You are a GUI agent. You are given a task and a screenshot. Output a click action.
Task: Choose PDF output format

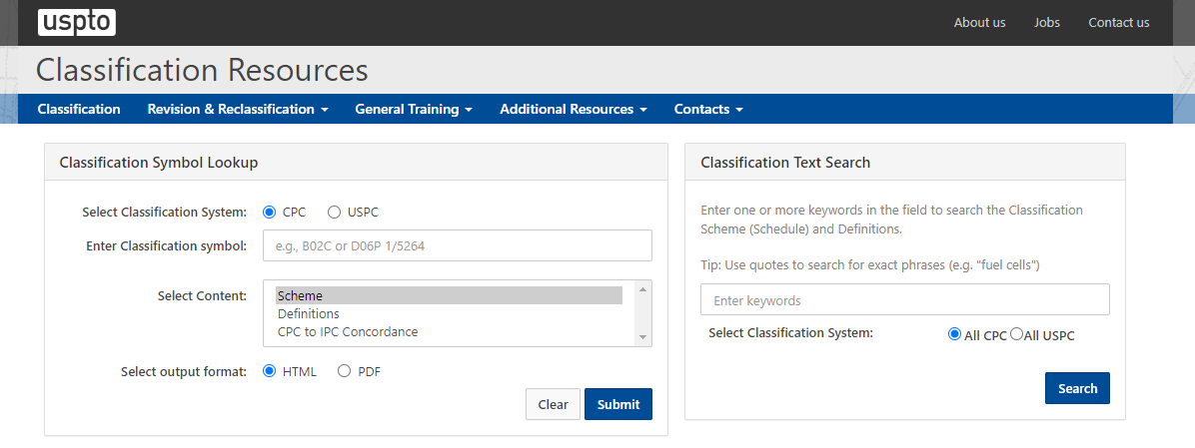pos(344,371)
